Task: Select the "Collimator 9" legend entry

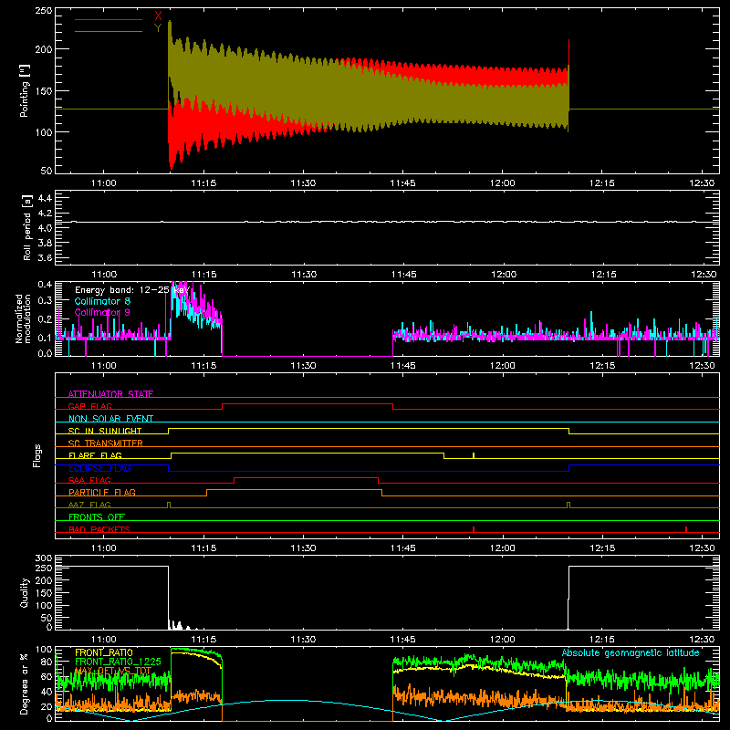Action: click(102, 312)
